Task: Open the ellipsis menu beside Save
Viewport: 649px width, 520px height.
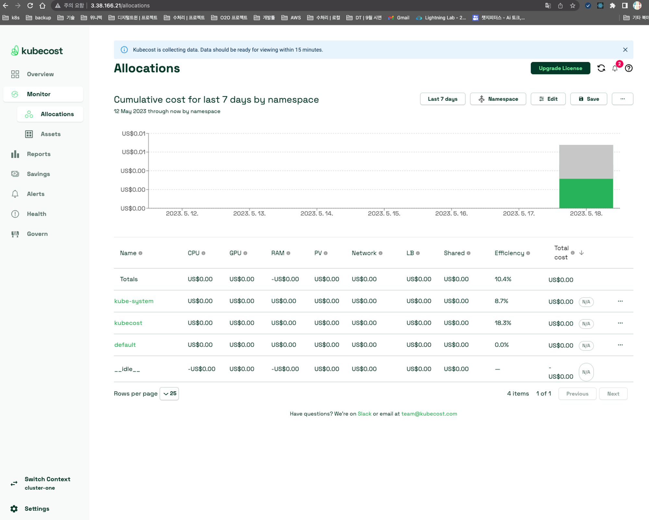Action: click(x=622, y=99)
